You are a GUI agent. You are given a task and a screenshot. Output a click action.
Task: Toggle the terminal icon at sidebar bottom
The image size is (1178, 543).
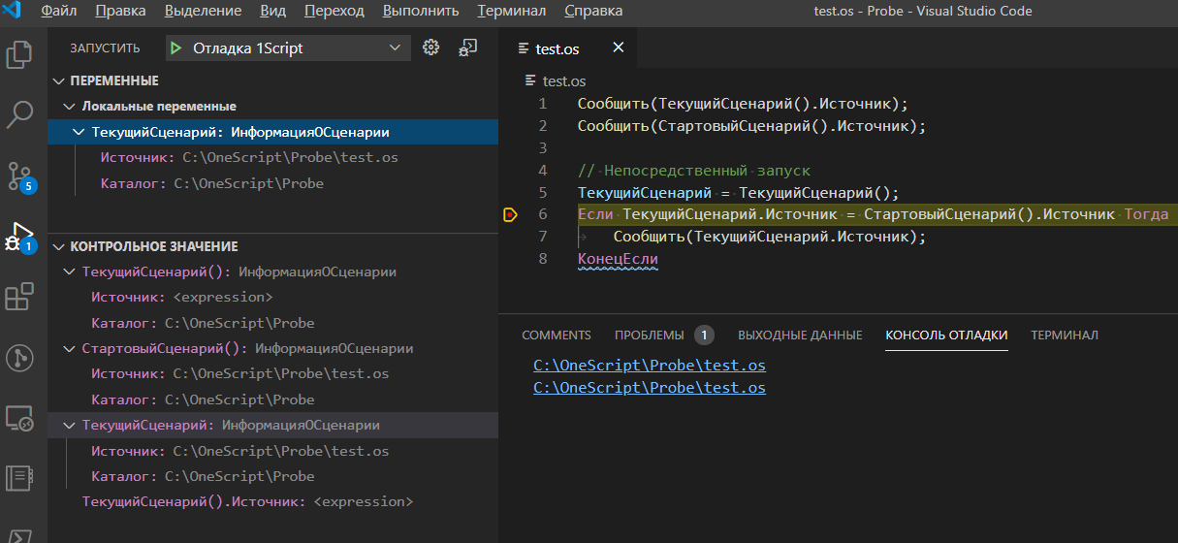[21, 535]
